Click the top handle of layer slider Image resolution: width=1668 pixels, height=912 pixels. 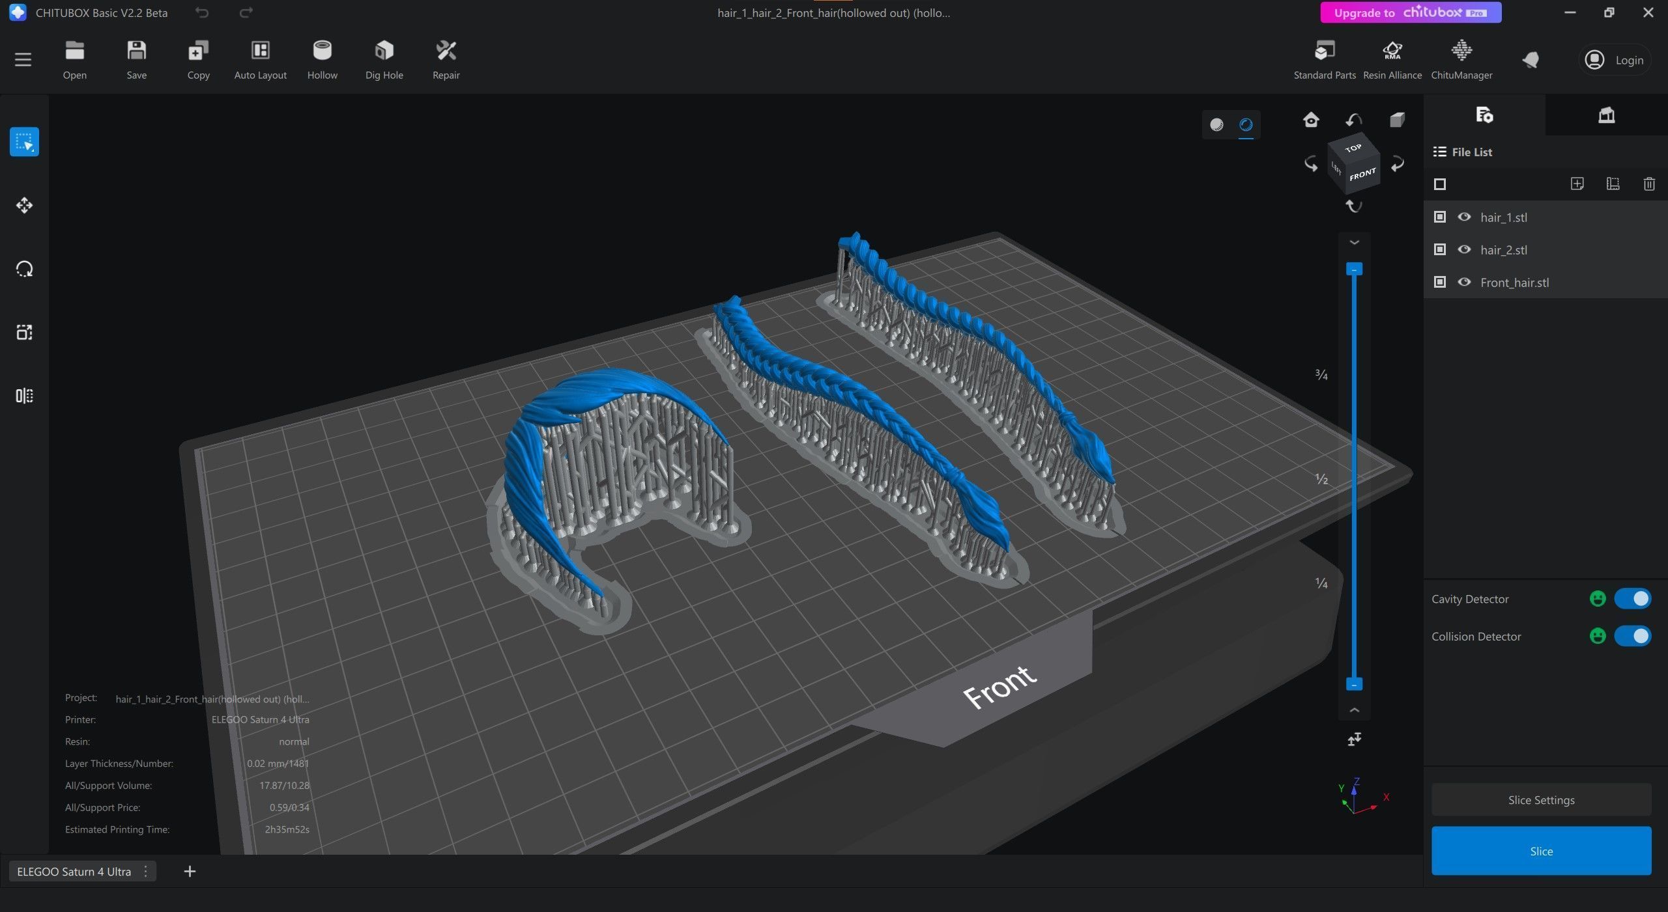1354,269
